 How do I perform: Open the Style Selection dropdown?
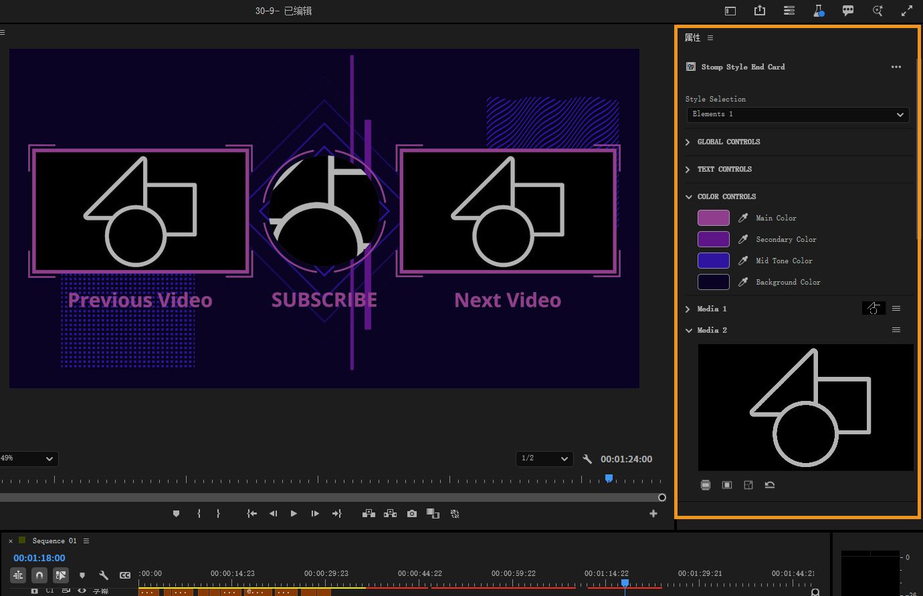point(797,114)
